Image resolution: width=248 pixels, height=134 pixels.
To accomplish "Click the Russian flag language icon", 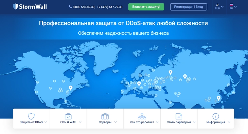I will coord(231,5).
